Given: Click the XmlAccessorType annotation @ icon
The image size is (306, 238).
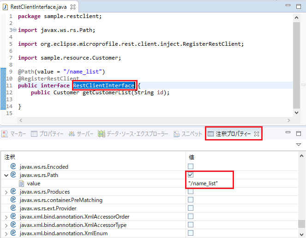Looking at the screenshot, I should click(x=13, y=224).
